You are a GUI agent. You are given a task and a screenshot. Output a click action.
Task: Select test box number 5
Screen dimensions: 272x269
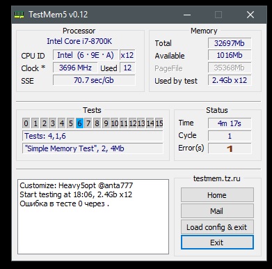tap(71, 123)
